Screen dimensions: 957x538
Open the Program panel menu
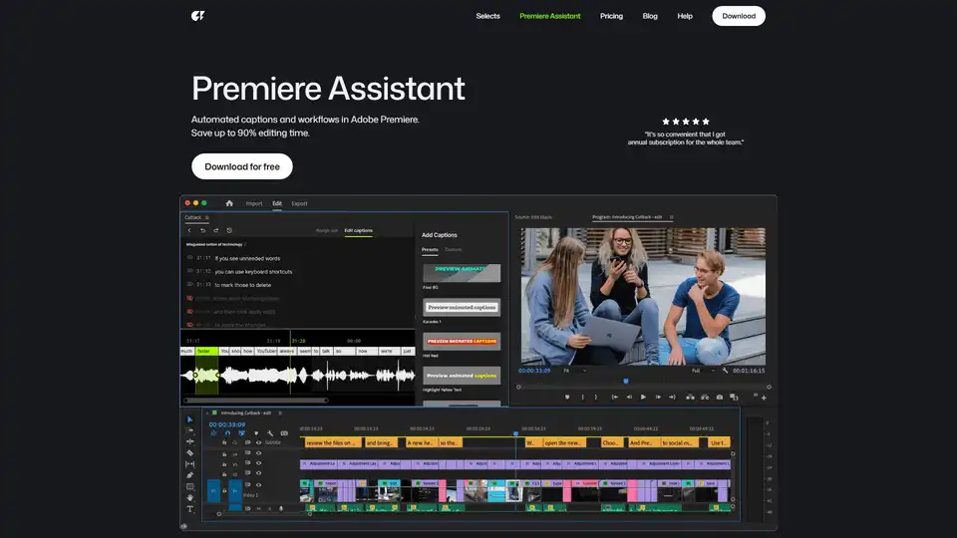671,217
